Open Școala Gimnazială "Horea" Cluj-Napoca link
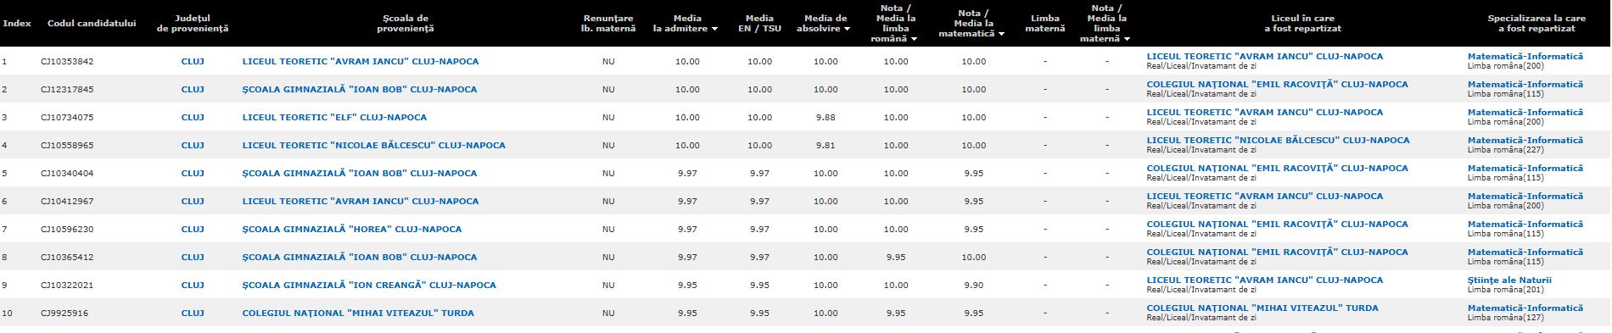 [x=352, y=229]
